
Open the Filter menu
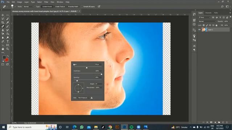46,2
